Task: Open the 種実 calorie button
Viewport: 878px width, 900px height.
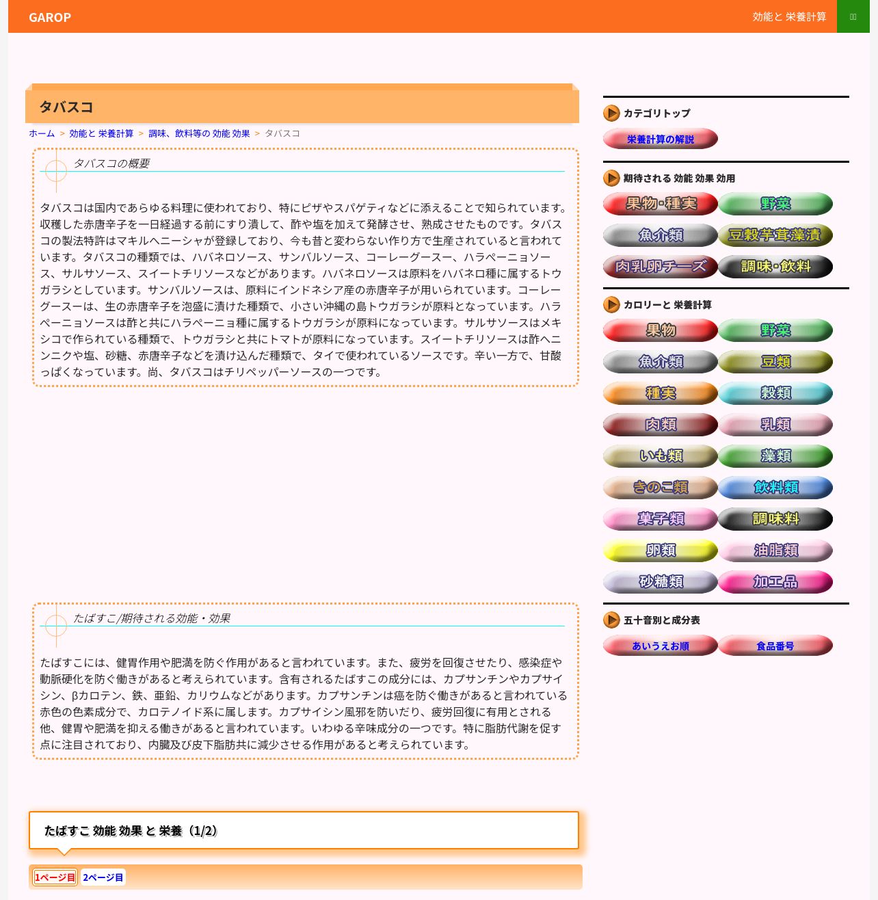Action: 661,393
